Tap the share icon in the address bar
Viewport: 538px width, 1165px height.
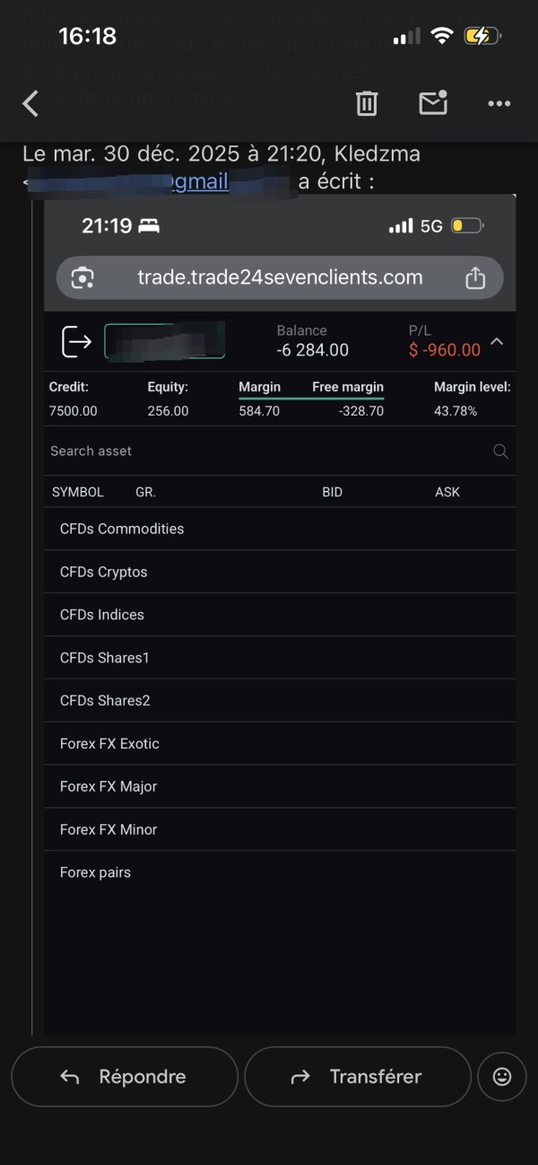pyautogui.click(x=475, y=278)
